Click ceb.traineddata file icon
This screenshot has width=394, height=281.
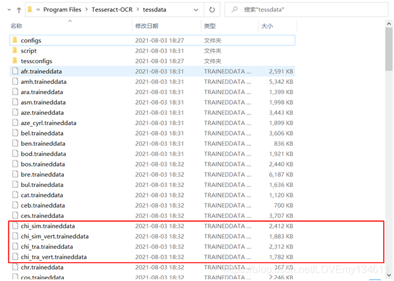pyautogui.click(x=15, y=205)
